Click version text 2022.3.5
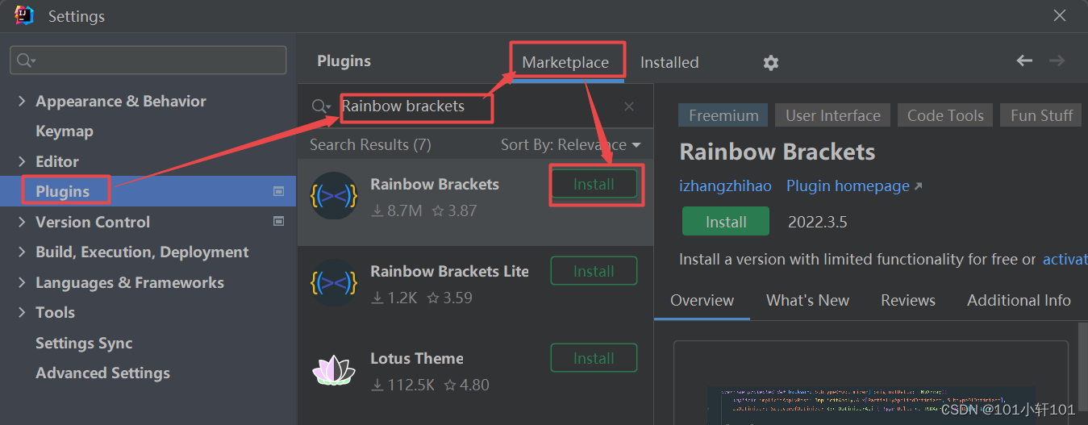 tap(818, 222)
